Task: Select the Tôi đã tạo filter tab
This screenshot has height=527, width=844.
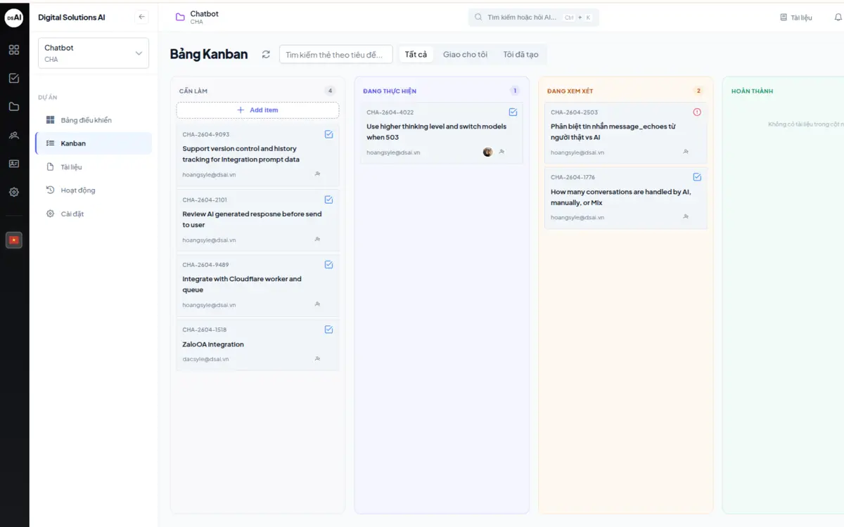Action: (520, 55)
